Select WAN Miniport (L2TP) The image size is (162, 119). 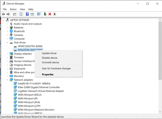(29, 106)
